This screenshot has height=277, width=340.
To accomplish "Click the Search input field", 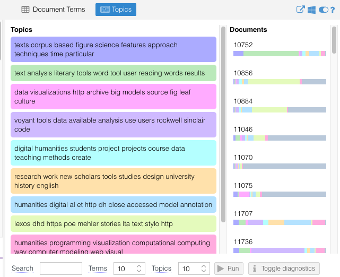I will click(61, 269).
